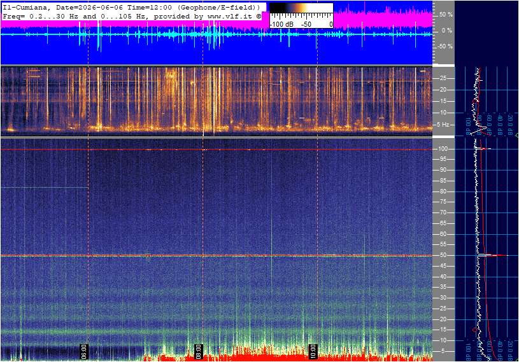The height and width of the screenshot is (362, 519).
Task: Click the 08:00 time marker label
Action: click(198, 351)
